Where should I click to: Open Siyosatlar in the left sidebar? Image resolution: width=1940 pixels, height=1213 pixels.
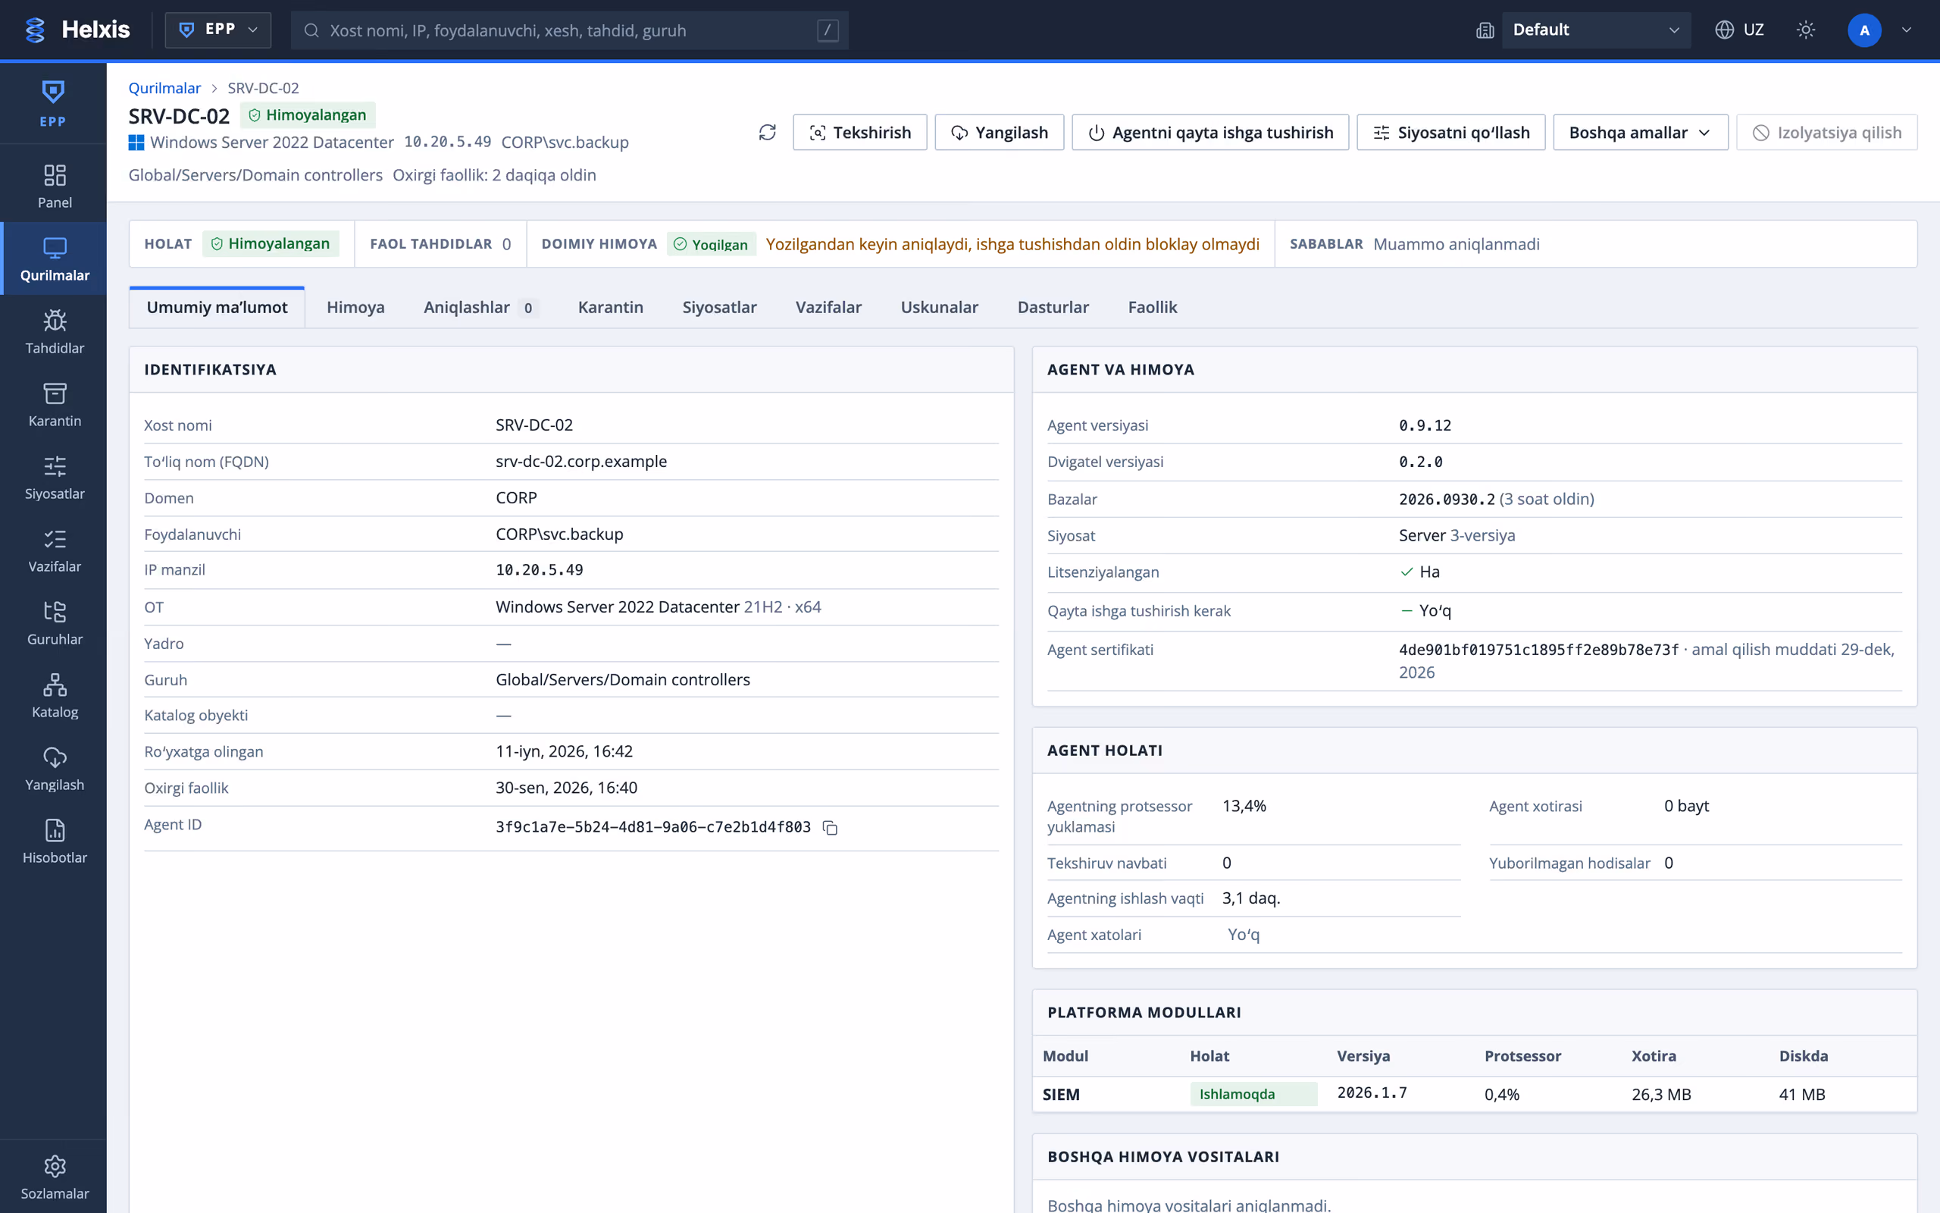pos(54,478)
